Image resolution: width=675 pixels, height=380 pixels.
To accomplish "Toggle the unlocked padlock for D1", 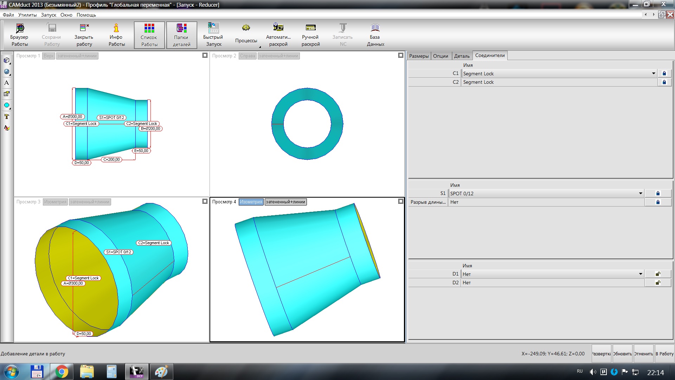I will pyautogui.click(x=658, y=274).
